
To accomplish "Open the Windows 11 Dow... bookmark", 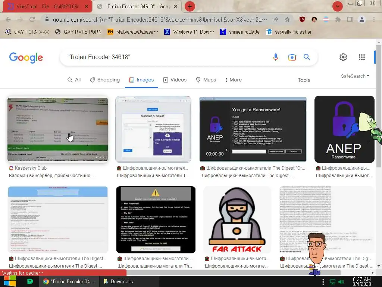I will [189, 32].
